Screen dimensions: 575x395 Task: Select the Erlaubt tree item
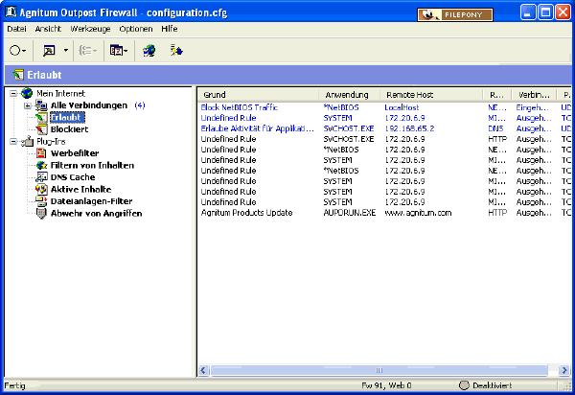point(67,117)
